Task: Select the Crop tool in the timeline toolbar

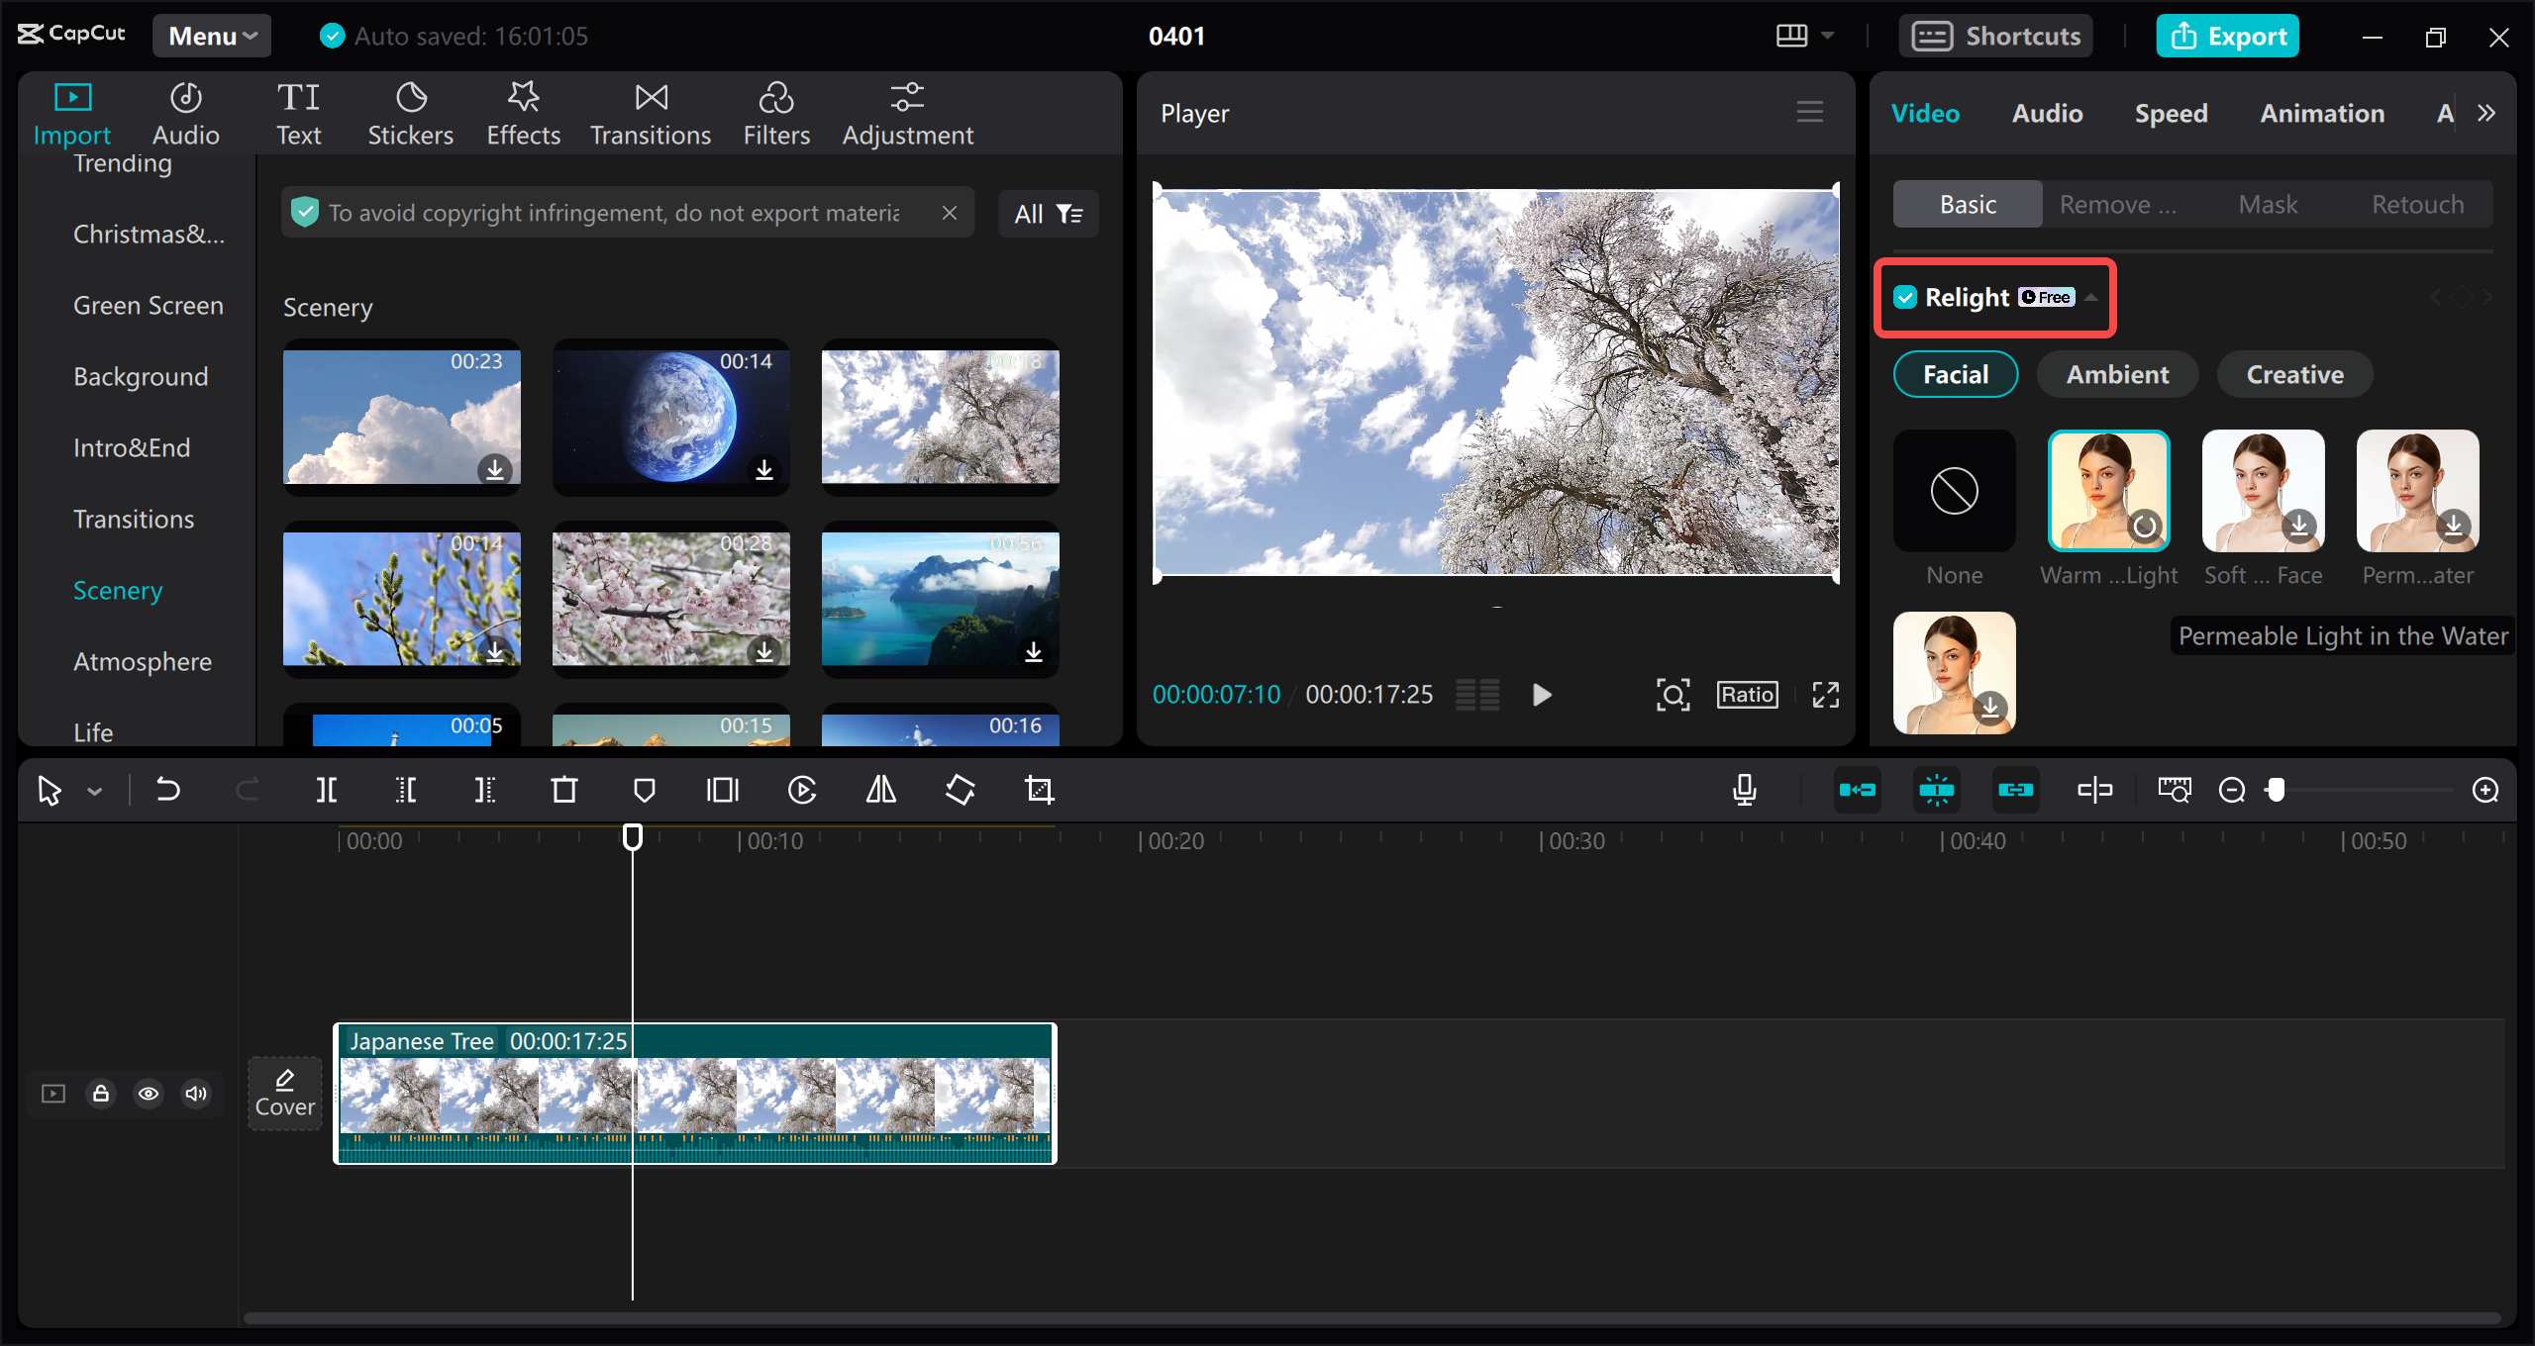Action: pos(1039,790)
